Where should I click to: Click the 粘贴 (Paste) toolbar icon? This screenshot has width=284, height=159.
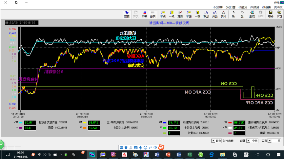point(261,14)
